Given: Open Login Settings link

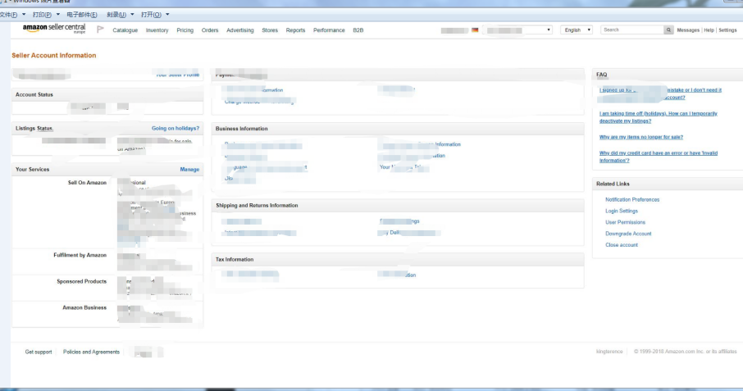Looking at the screenshot, I should 622,211.
